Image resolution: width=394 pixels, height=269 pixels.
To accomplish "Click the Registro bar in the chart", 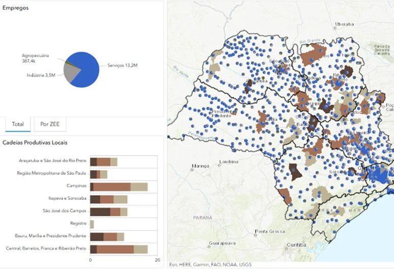I will 92,224.
